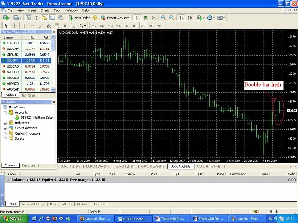Viewport: 298px width, 223px height.
Task: Switch to the Tick Chart tab
Action: coord(29,95)
